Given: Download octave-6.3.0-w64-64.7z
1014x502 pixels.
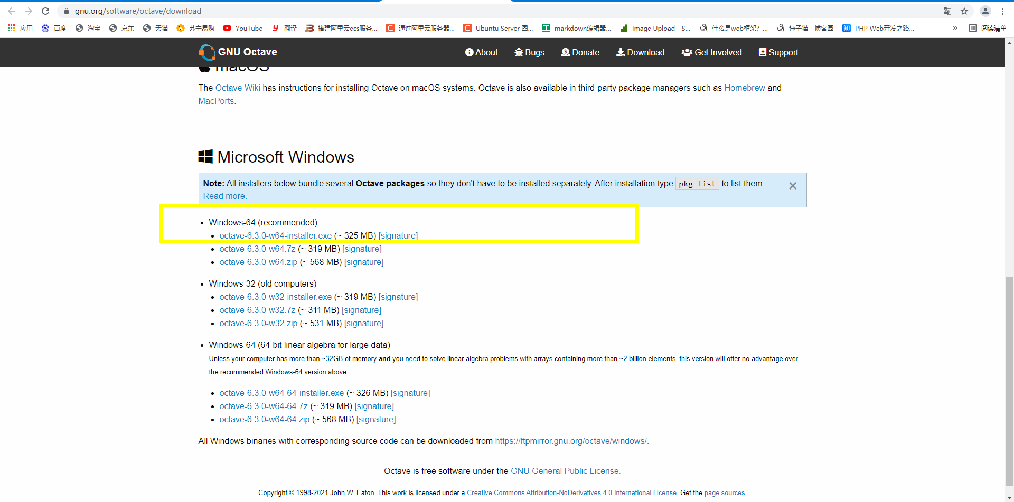Looking at the screenshot, I should (x=264, y=406).
